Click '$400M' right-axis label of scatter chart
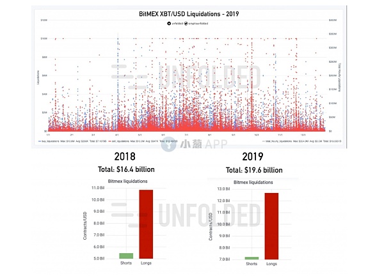Image resolution: width=384 pixels, height=278 pixels. (x=333, y=20)
